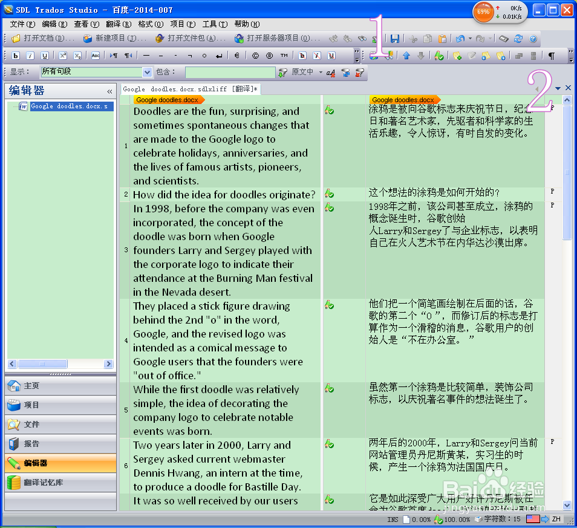The height and width of the screenshot is (528, 577).
Task: Click the blue up arrow icon
Action: point(406,56)
